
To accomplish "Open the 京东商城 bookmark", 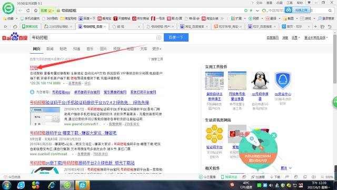I will [141, 19].
